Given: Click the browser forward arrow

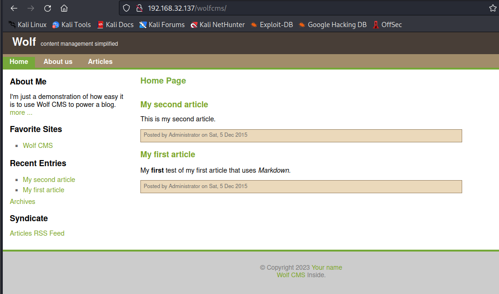Looking at the screenshot, I should [31, 8].
